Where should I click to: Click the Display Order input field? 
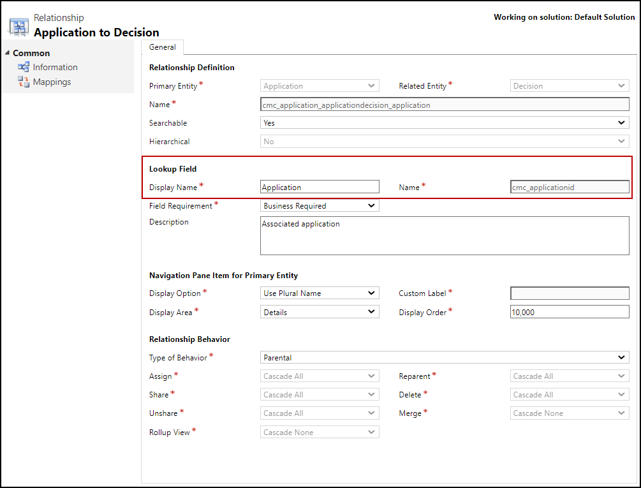570,313
